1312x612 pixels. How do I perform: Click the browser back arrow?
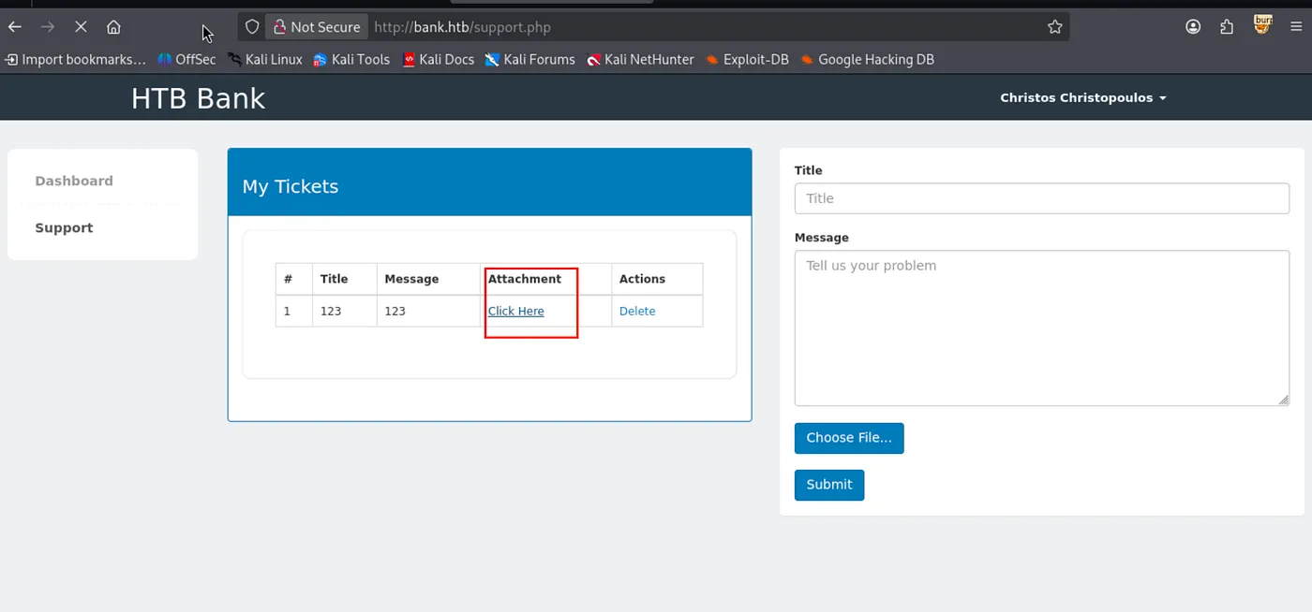15,27
